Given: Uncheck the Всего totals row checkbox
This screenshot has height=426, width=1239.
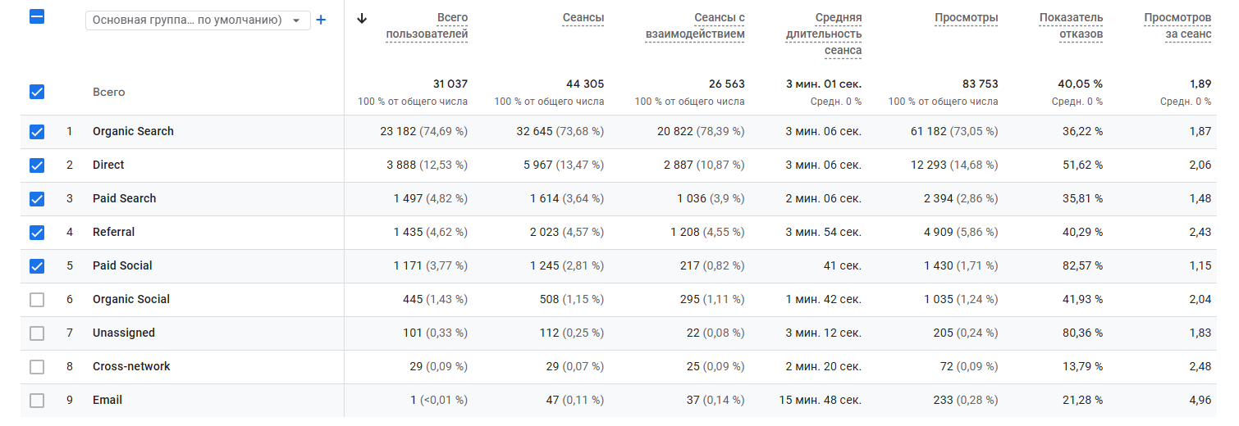Looking at the screenshot, I should 37,92.
